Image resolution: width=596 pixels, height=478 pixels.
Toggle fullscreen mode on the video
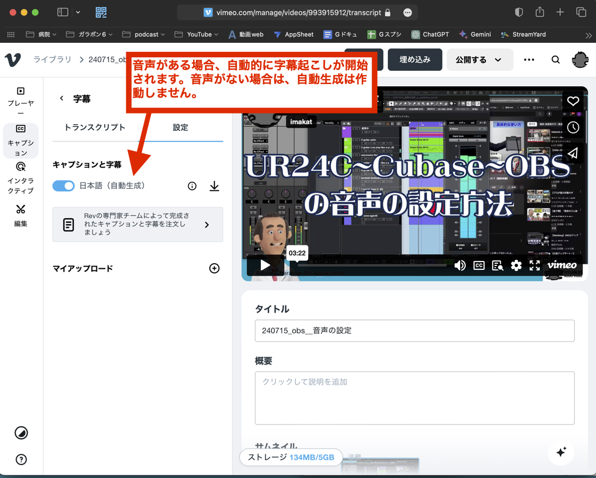tap(534, 265)
